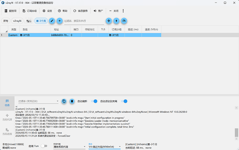
Task: Click the plus add subscription group icon
Action: (x=60, y=21)
